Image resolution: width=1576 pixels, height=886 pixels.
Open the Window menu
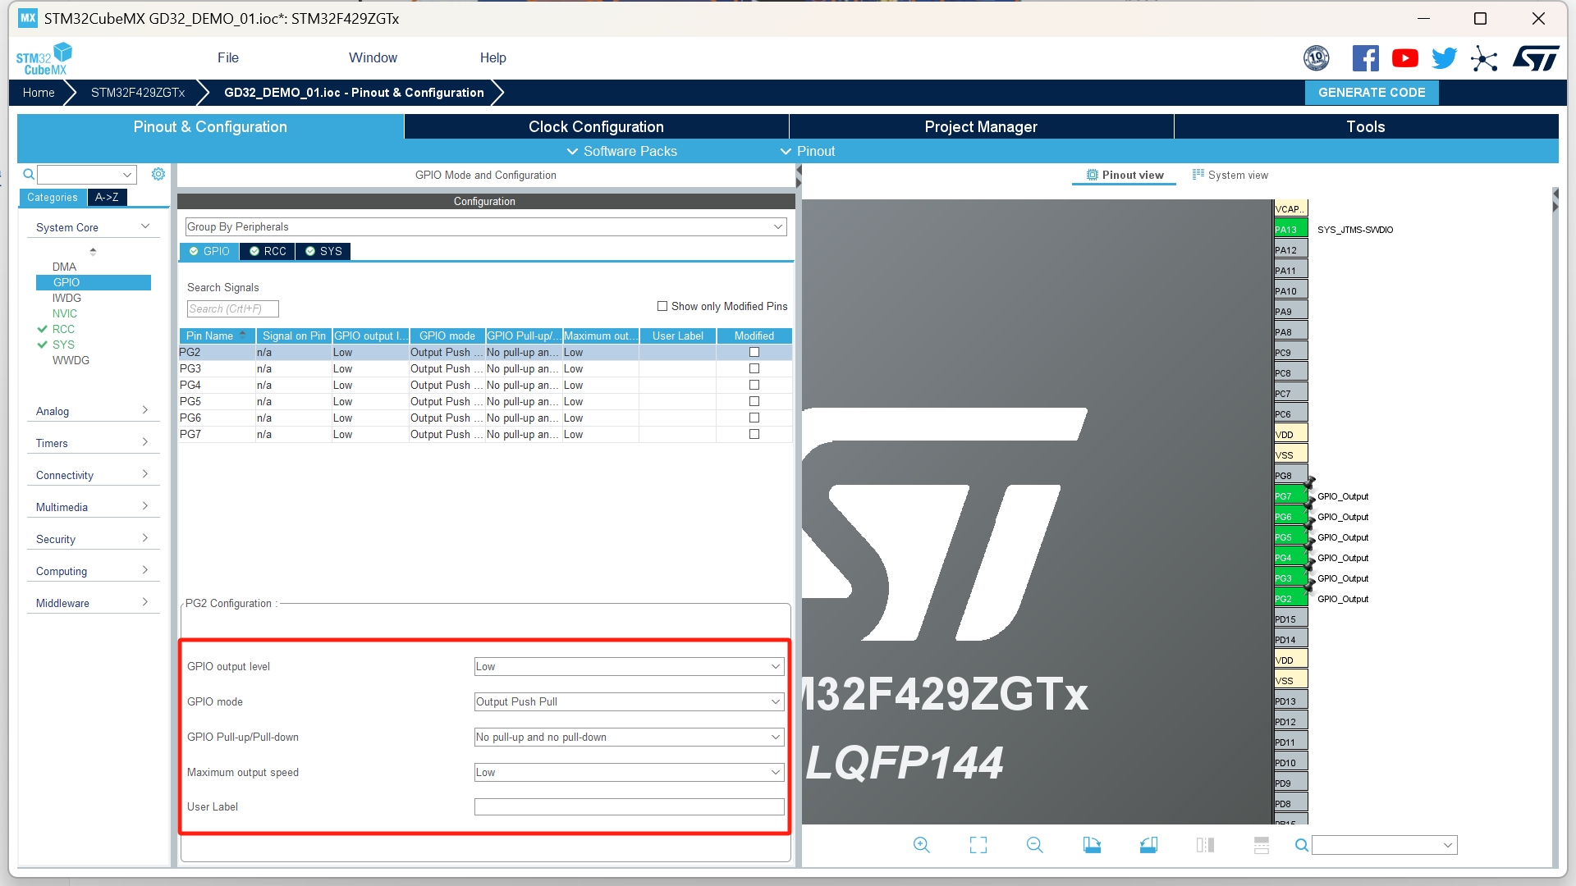pos(373,57)
